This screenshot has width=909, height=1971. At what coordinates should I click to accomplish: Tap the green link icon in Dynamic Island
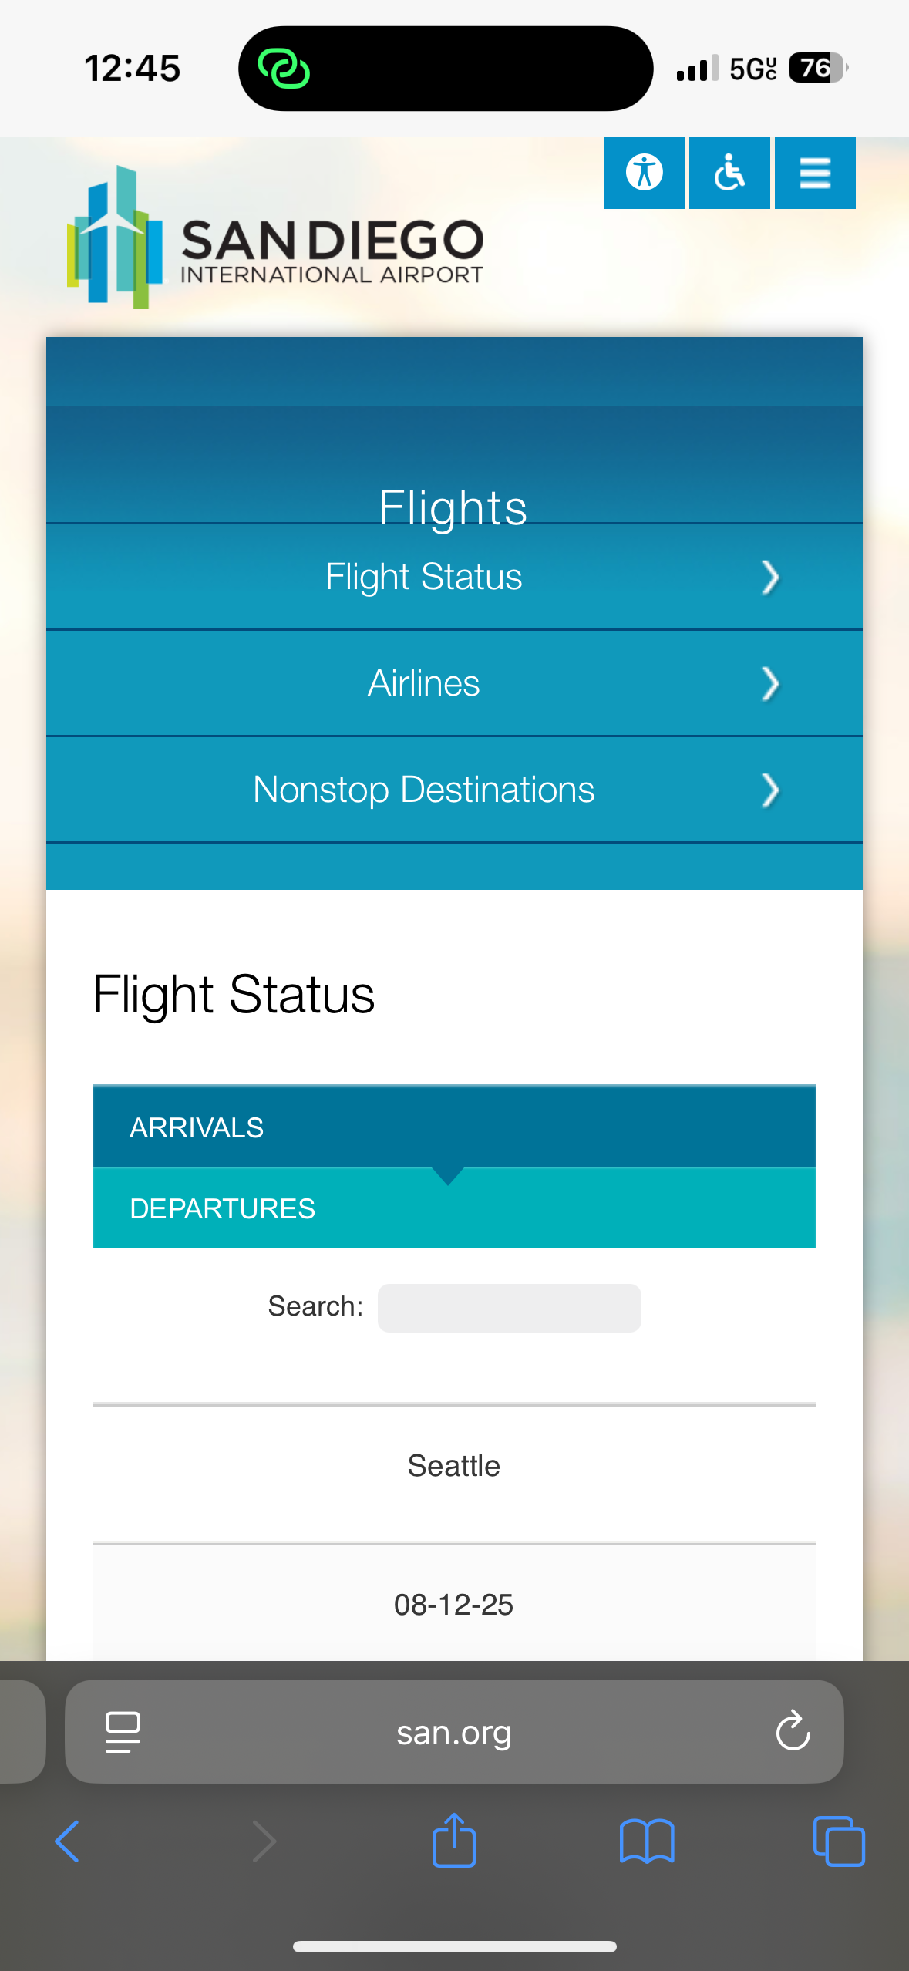(x=284, y=69)
